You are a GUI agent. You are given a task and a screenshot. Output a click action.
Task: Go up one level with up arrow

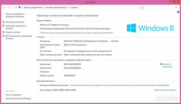click(x=16, y=8)
